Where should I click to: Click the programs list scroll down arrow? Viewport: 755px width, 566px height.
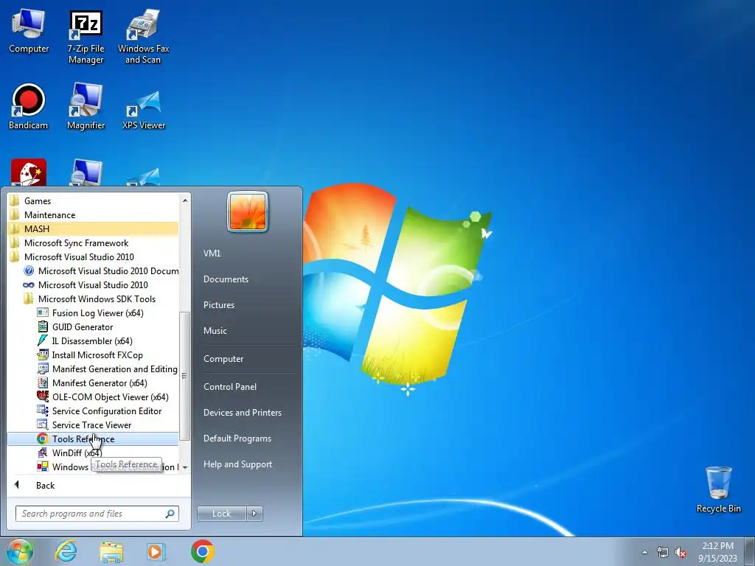point(185,467)
